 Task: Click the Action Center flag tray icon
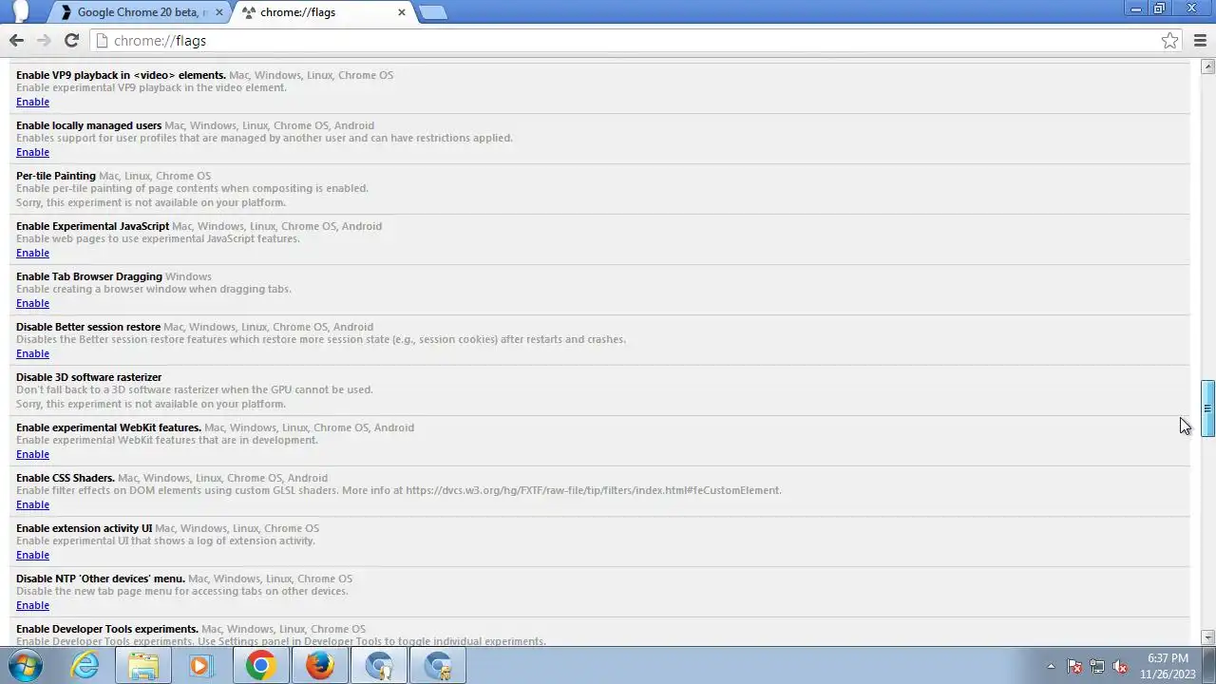point(1074,666)
